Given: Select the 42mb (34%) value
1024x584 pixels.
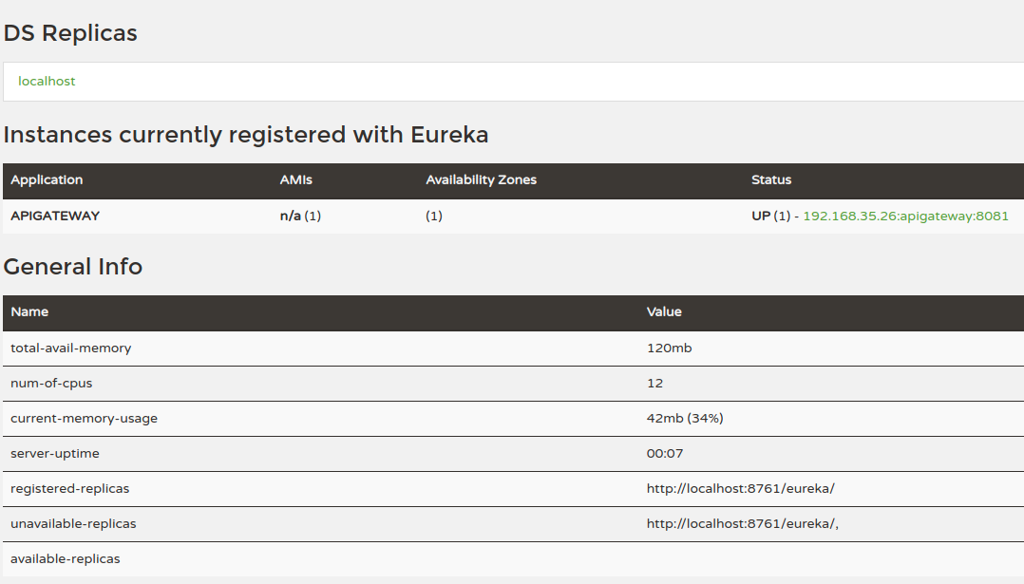Looking at the screenshot, I should coord(684,419).
